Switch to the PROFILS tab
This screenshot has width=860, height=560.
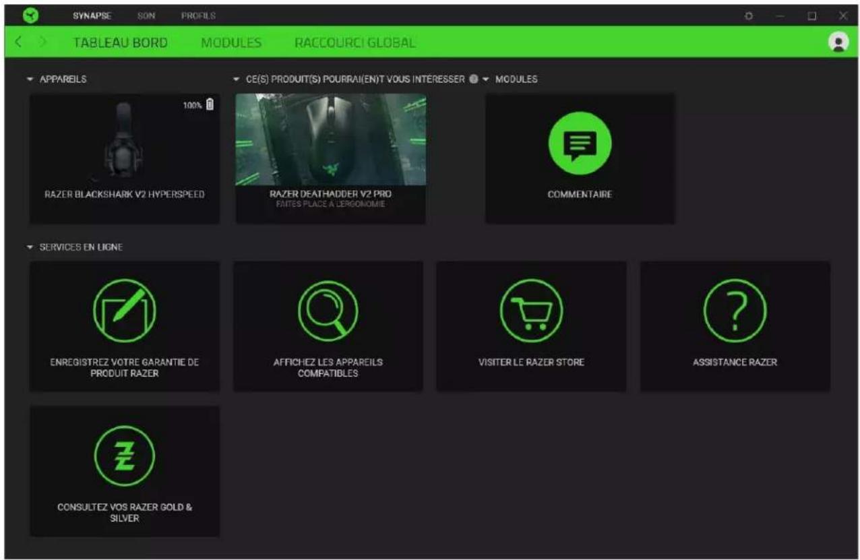tap(198, 15)
